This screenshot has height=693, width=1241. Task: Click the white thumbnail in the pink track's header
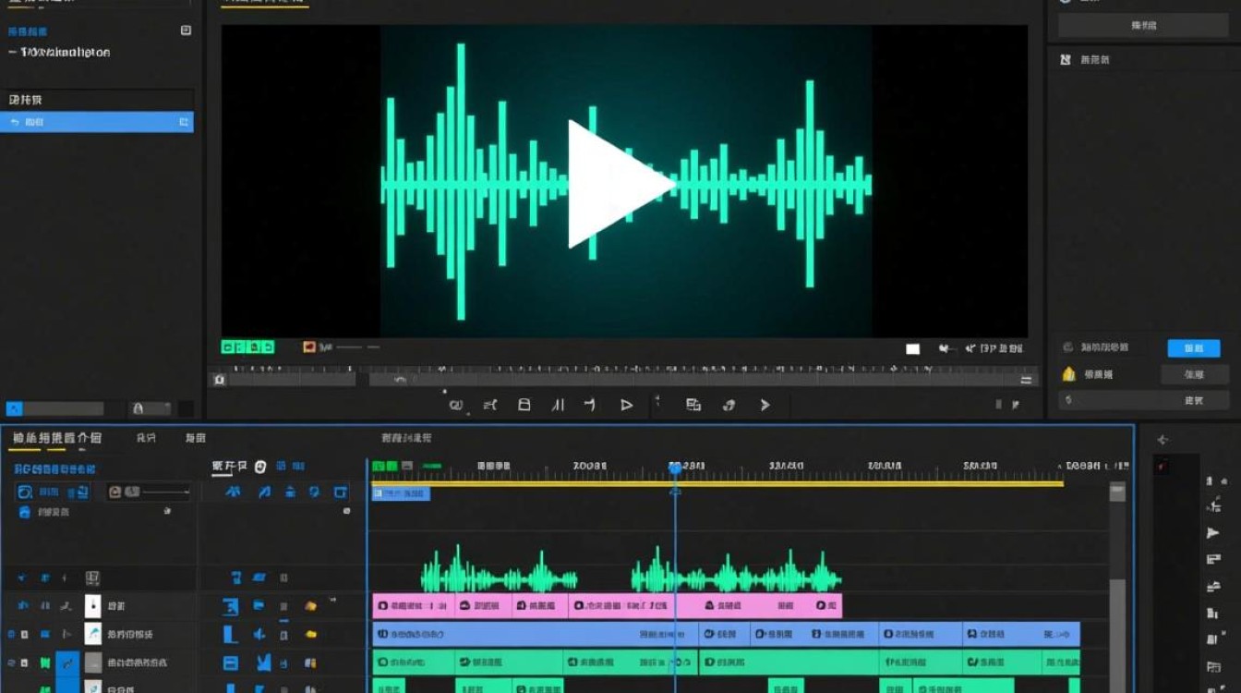click(x=93, y=606)
